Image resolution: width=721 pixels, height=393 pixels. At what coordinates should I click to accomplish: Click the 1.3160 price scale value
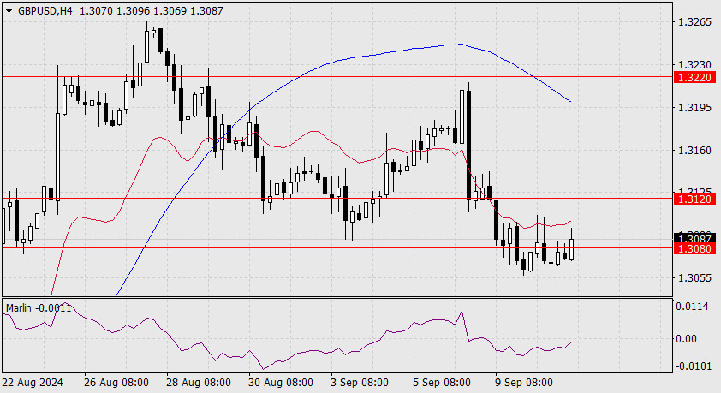coord(694,151)
